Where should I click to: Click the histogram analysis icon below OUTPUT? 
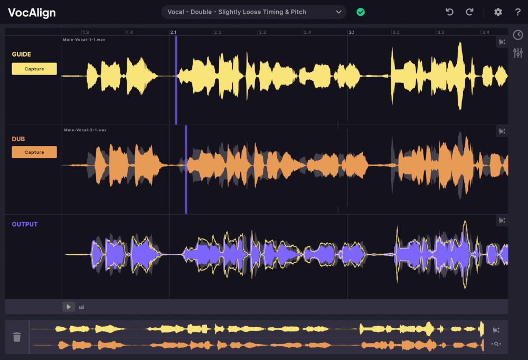(x=82, y=306)
